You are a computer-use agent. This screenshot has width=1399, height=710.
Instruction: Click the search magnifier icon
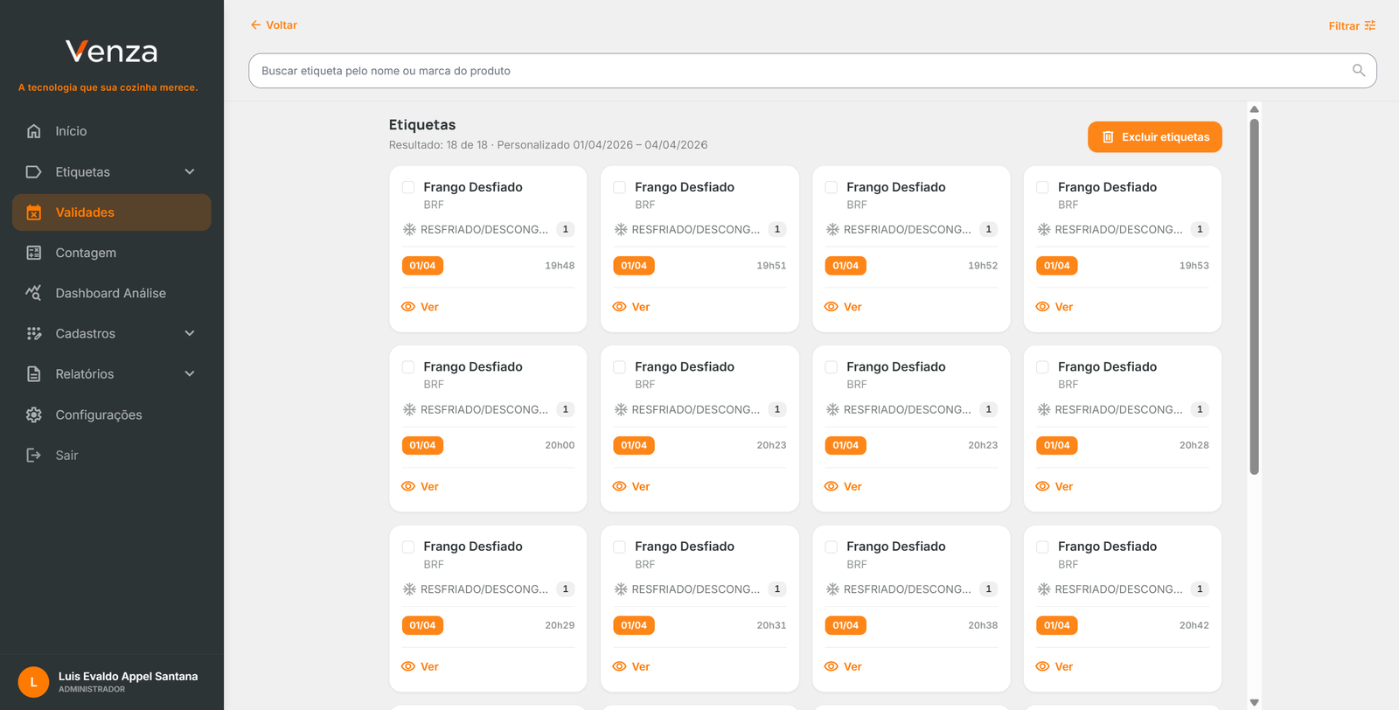1358,71
